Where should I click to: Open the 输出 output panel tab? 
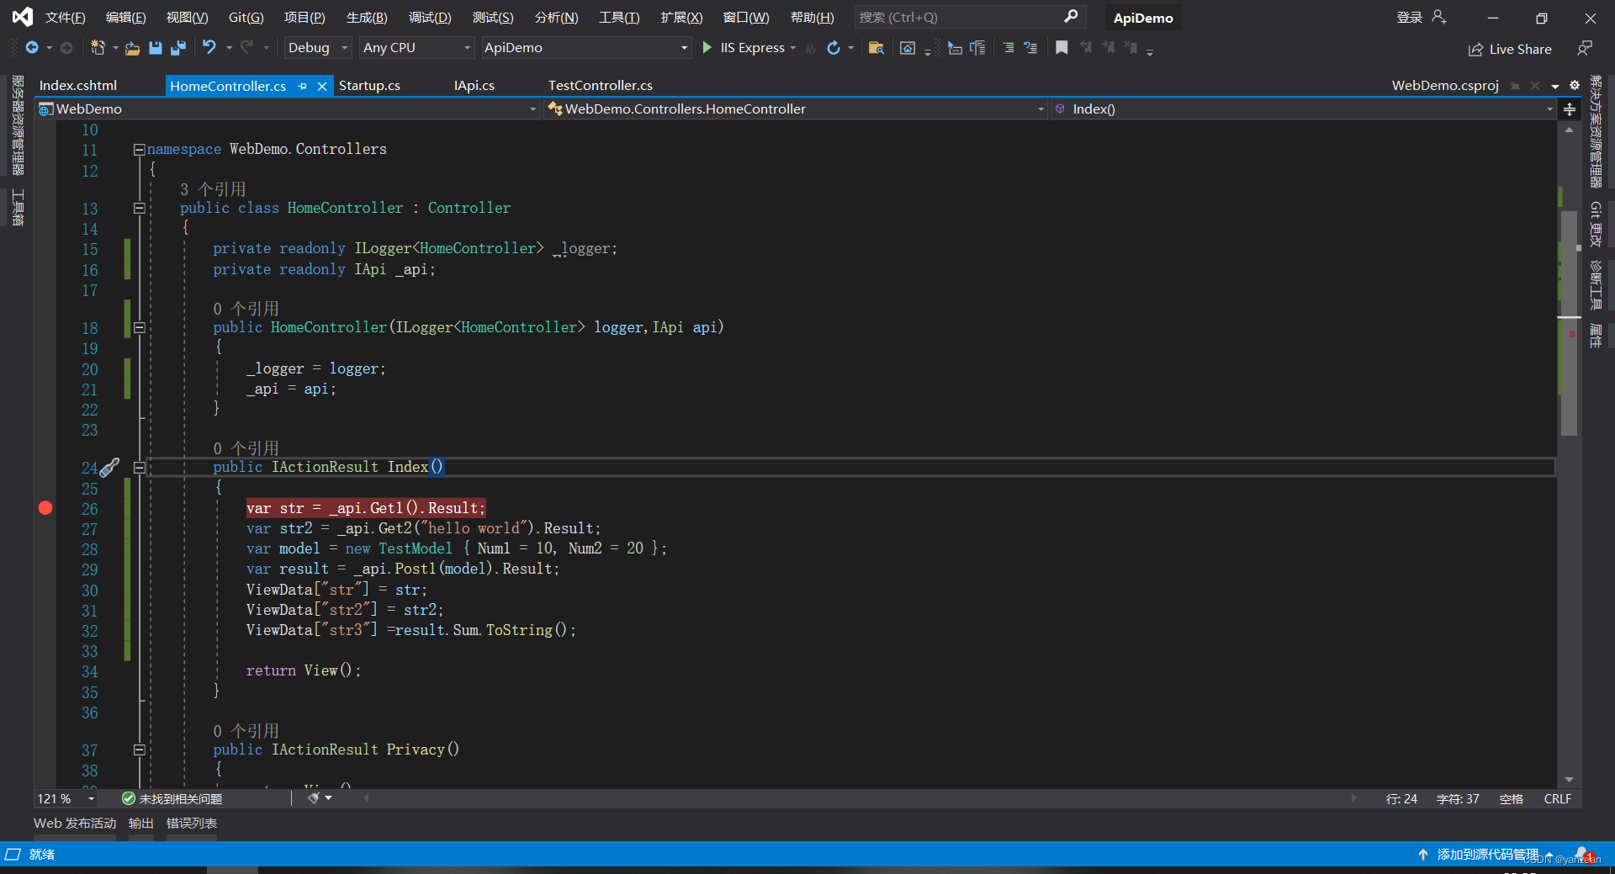click(x=141, y=824)
